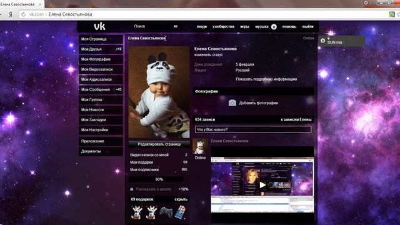Click музыка in top navigation
The height and width of the screenshot is (225, 400).
(x=262, y=26)
